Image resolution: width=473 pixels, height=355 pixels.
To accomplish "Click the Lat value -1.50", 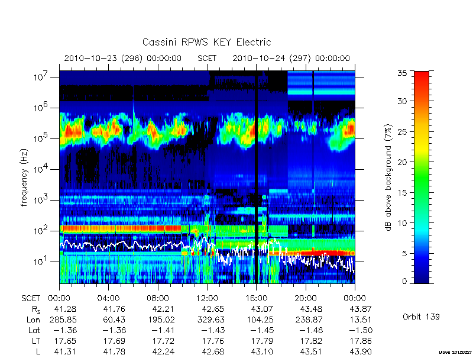I will (360, 330).
